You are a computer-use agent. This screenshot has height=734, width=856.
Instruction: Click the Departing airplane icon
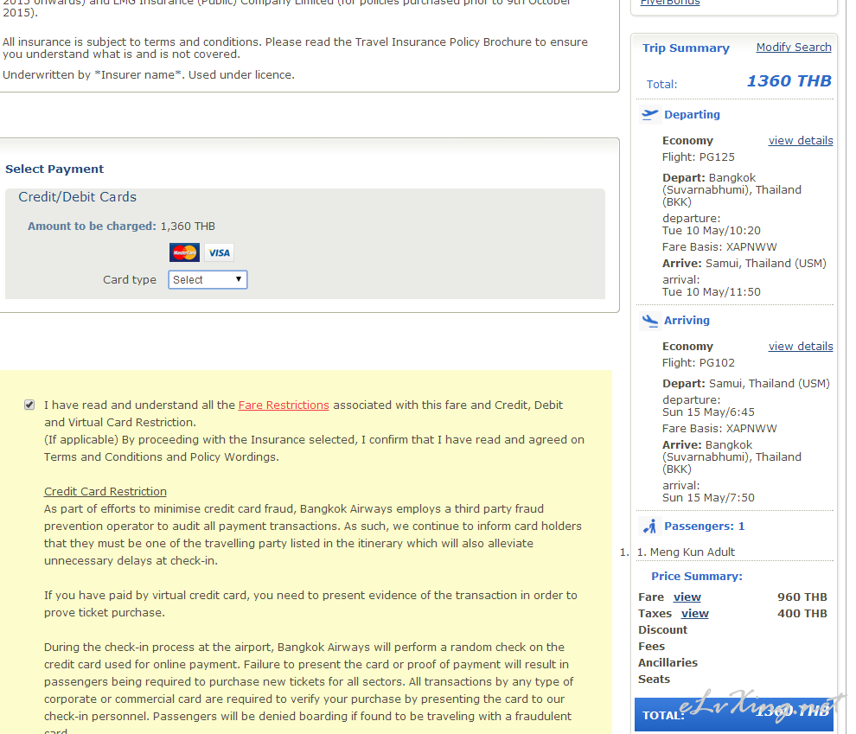click(x=649, y=115)
